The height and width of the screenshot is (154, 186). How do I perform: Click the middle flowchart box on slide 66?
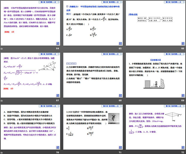[154, 19]
